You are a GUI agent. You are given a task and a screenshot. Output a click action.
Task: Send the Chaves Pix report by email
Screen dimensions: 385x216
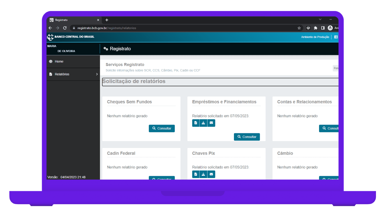pyautogui.click(x=211, y=174)
